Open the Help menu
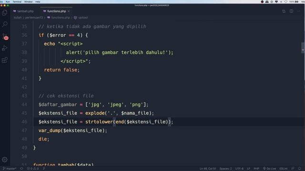The width and height of the screenshot is (305, 171). [38, 2]
